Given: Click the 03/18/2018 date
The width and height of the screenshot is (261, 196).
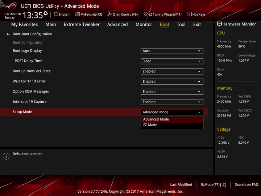Looking at the screenshot, I should [x=13, y=14].
